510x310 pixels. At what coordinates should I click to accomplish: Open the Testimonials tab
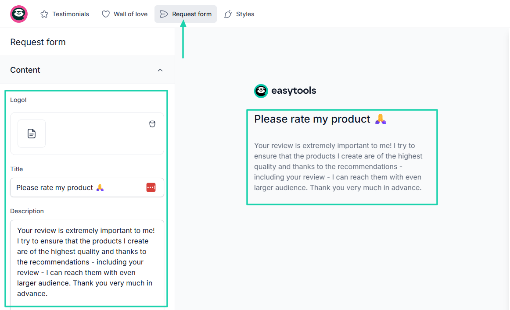70,14
